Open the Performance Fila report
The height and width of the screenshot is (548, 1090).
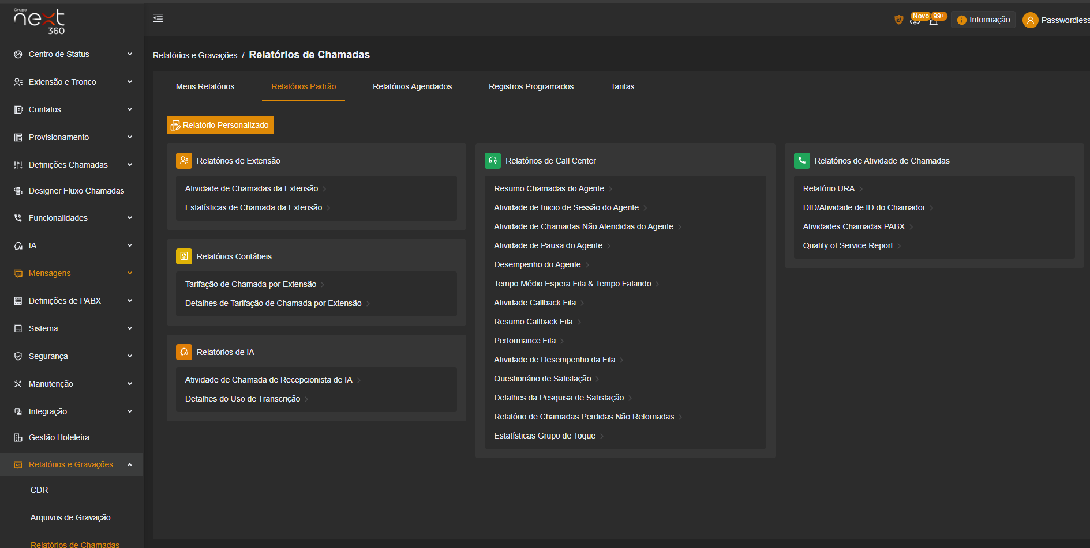click(x=525, y=341)
